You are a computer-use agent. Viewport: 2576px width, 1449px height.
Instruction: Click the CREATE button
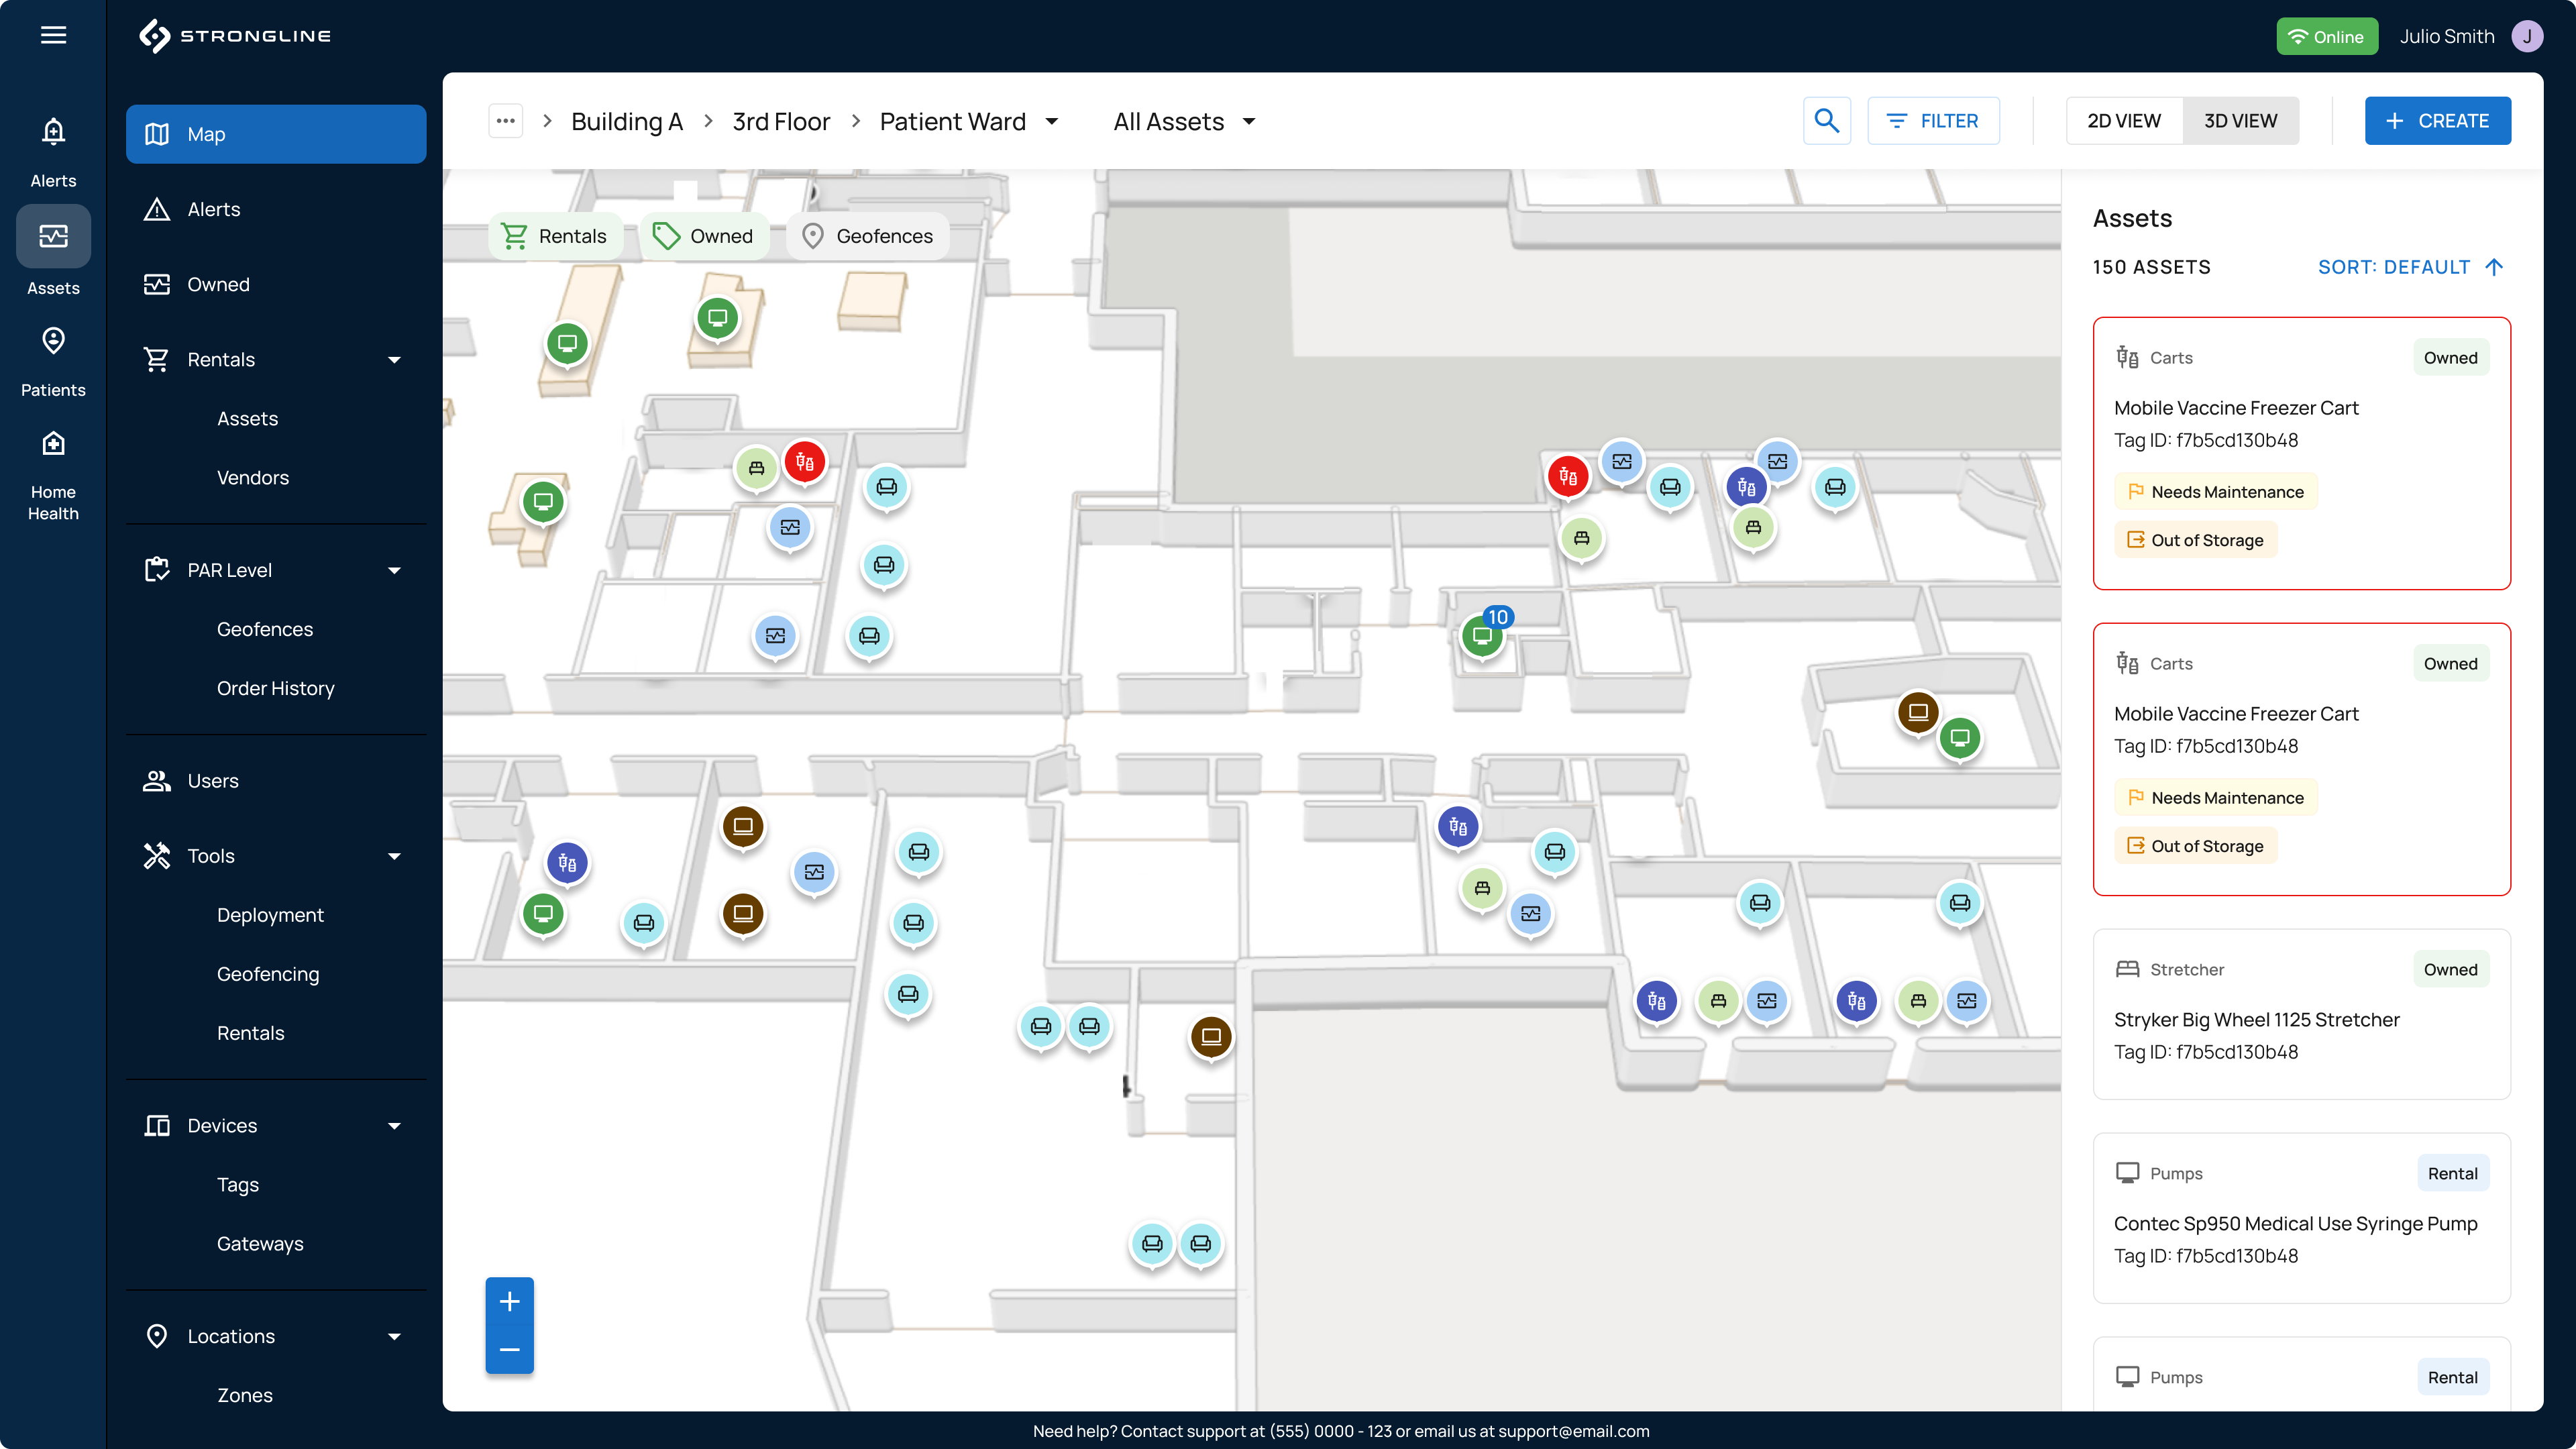coord(2437,121)
